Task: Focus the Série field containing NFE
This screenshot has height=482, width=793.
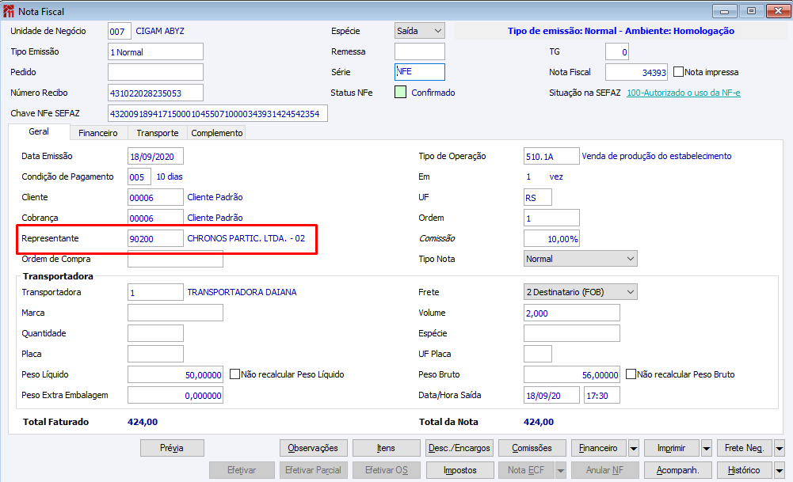Action: click(419, 72)
